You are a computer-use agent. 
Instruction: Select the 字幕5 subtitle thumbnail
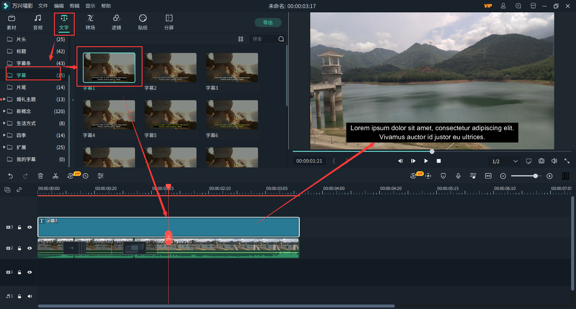tap(170, 115)
